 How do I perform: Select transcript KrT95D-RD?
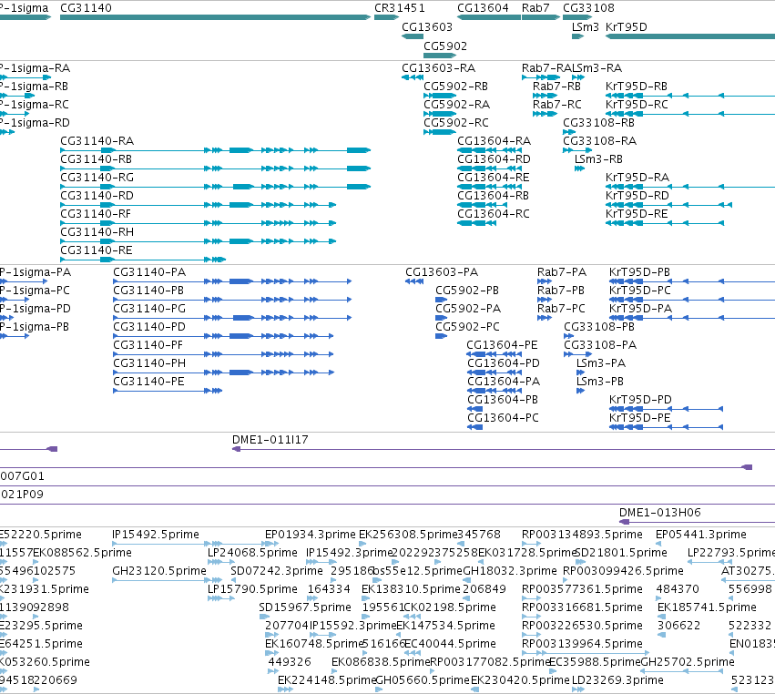tap(668, 205)
